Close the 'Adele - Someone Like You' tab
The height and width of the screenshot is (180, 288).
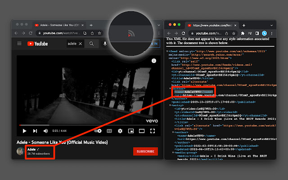pyautogui.click(x=83, y=25)
